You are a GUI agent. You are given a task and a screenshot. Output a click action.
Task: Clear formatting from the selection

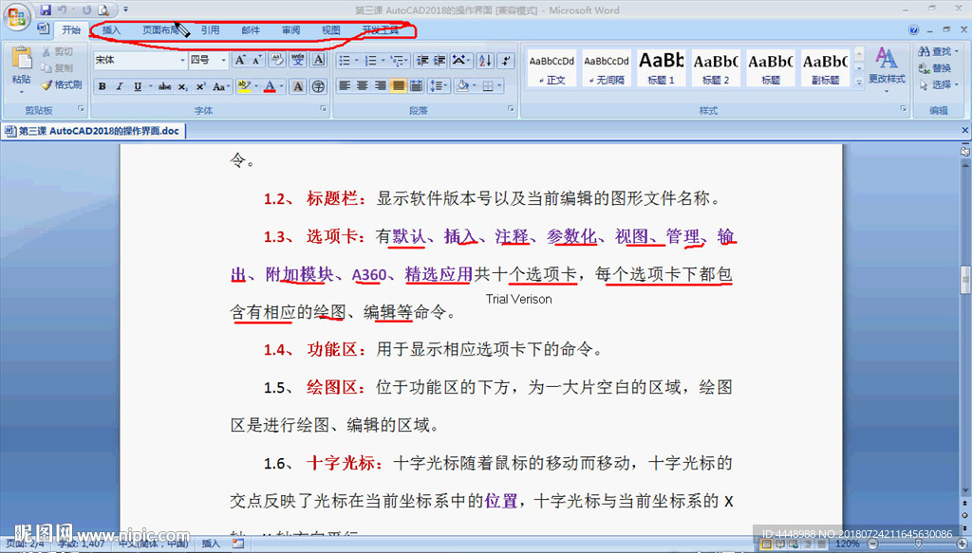pyautogui.click(x=276, y=60)
